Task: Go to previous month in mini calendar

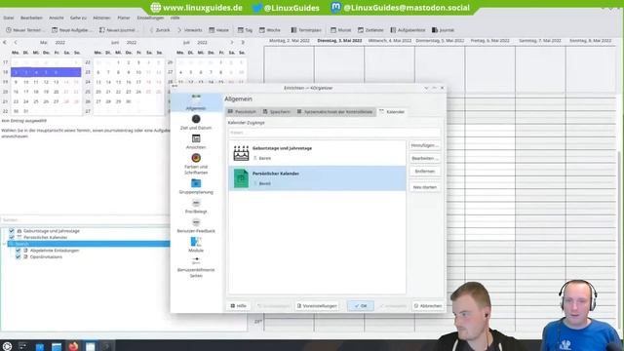Action: click(16, 42)
